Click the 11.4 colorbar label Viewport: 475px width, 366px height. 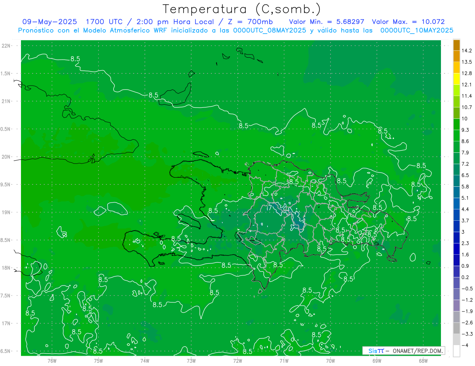(467, 96)
